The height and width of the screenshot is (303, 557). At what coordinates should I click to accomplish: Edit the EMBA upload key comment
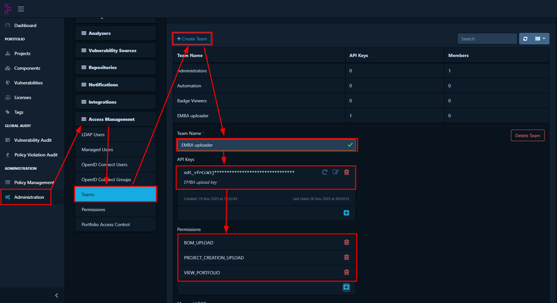pos(335,172)
